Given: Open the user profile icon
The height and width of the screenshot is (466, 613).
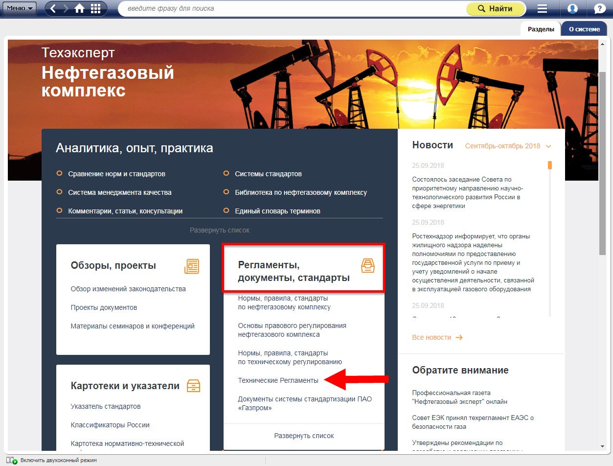Looking at the screenshot, I should pos(572,8).
